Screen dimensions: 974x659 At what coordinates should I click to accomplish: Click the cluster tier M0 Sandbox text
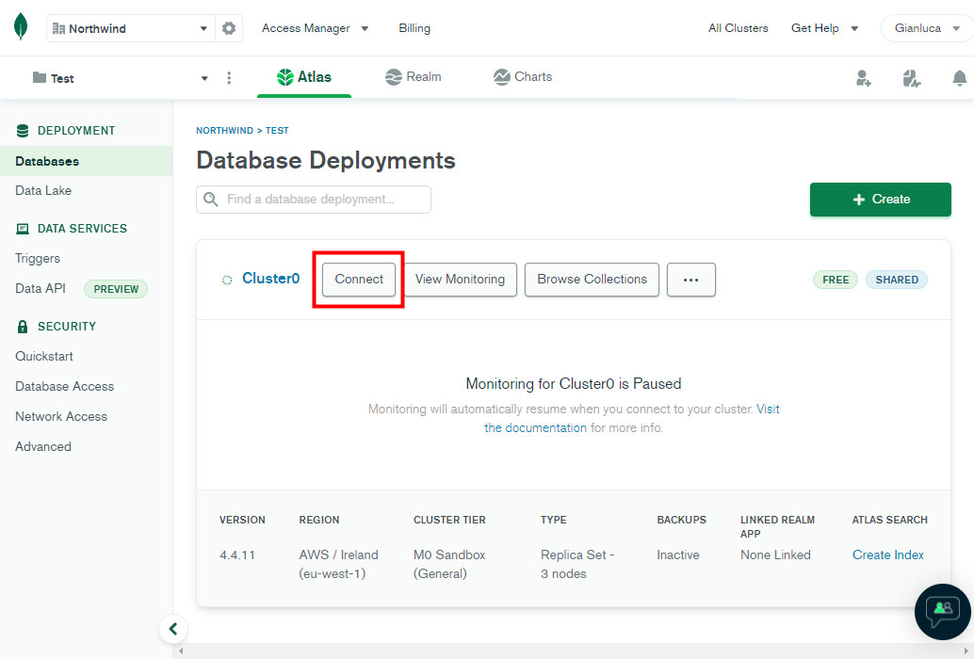point(449,564)
